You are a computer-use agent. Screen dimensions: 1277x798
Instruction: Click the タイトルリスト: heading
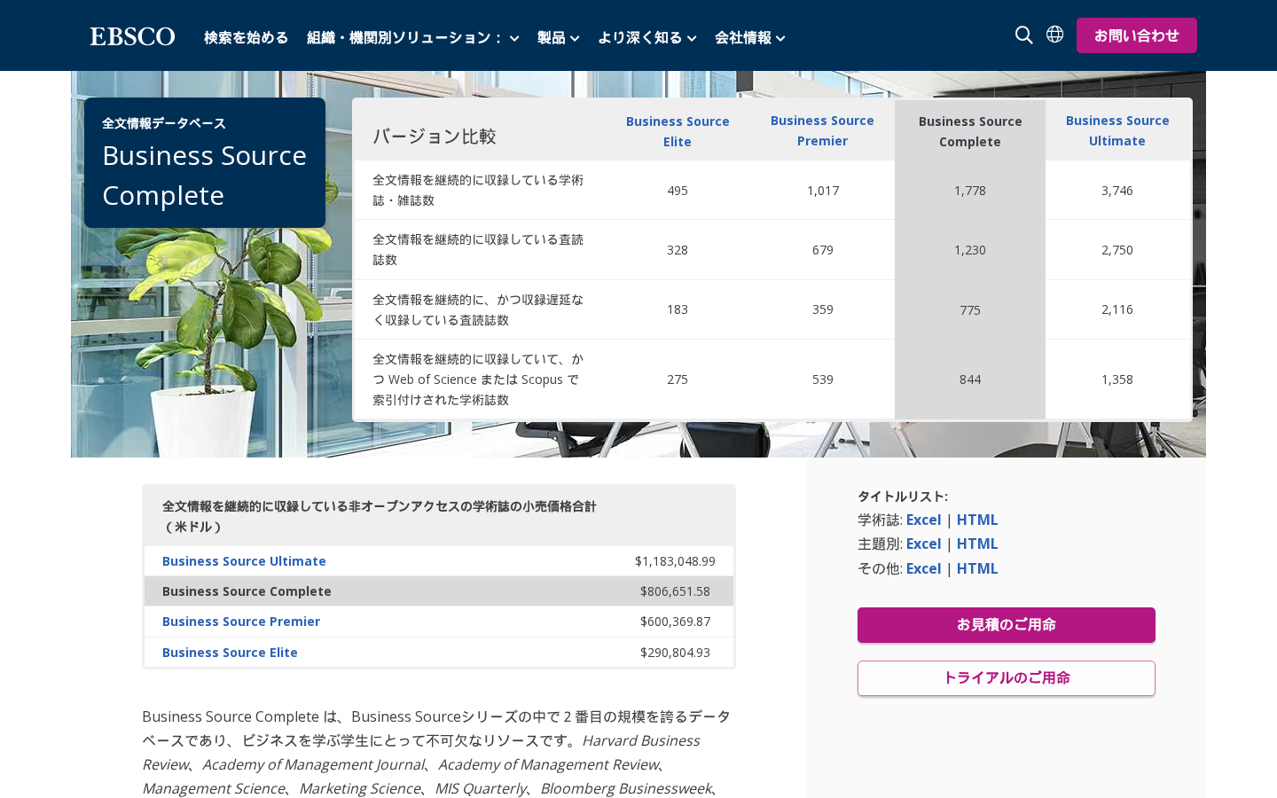point(903,497)
